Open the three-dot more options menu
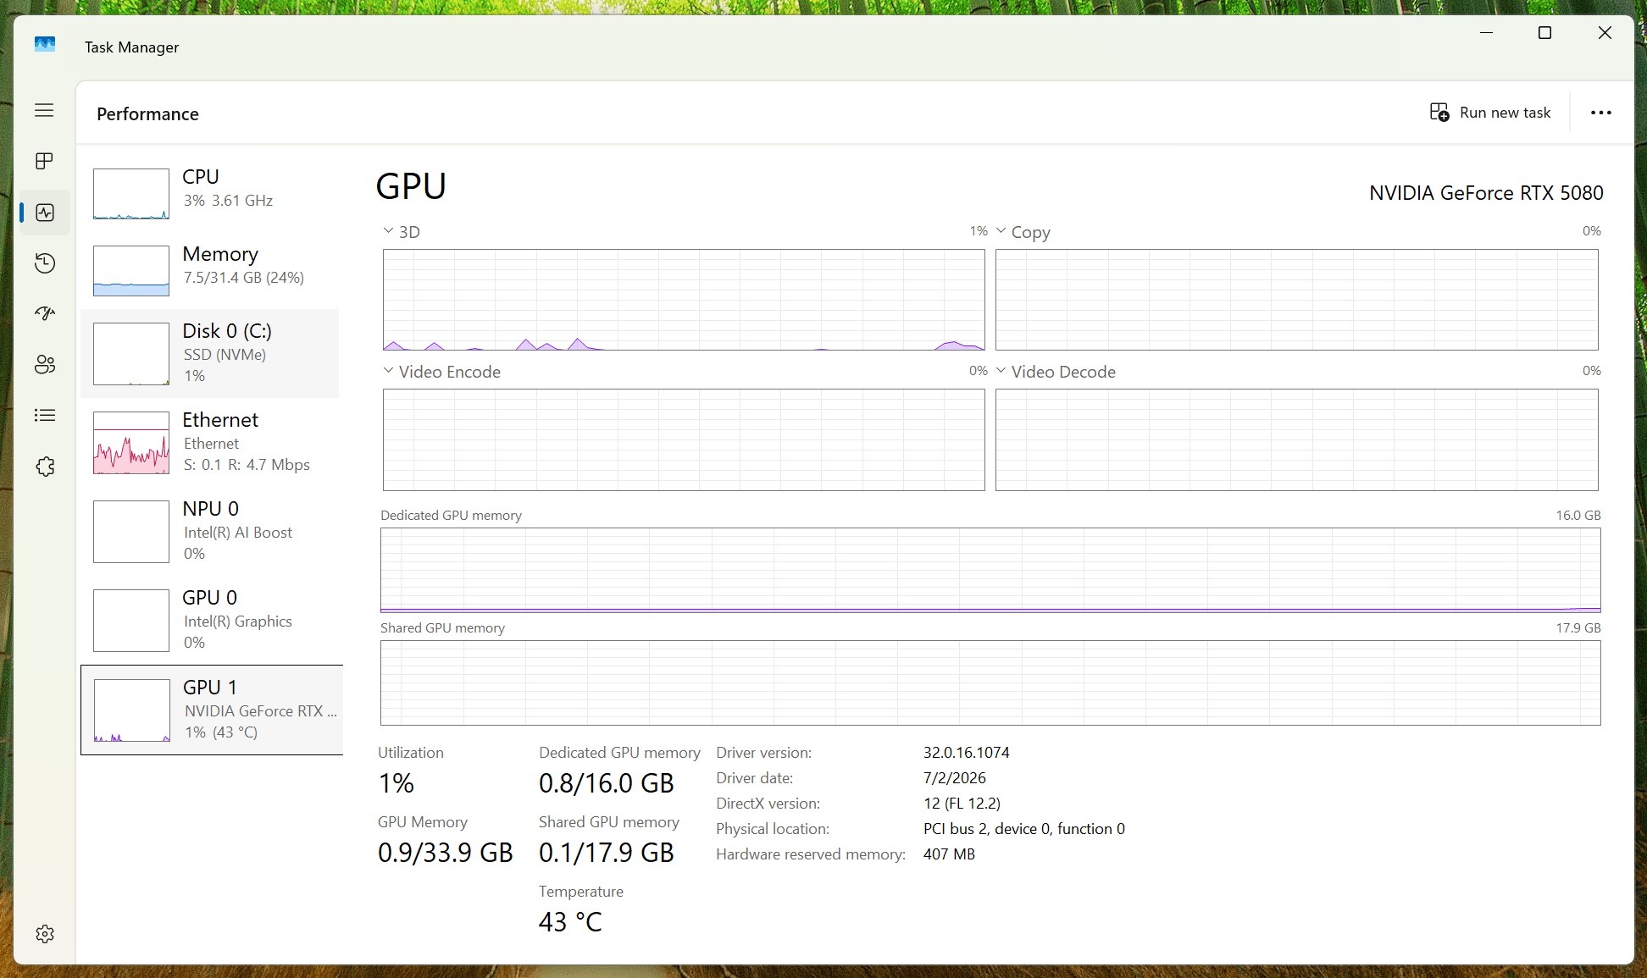The image size is (1647, 978). click(x=1600, y=113)
